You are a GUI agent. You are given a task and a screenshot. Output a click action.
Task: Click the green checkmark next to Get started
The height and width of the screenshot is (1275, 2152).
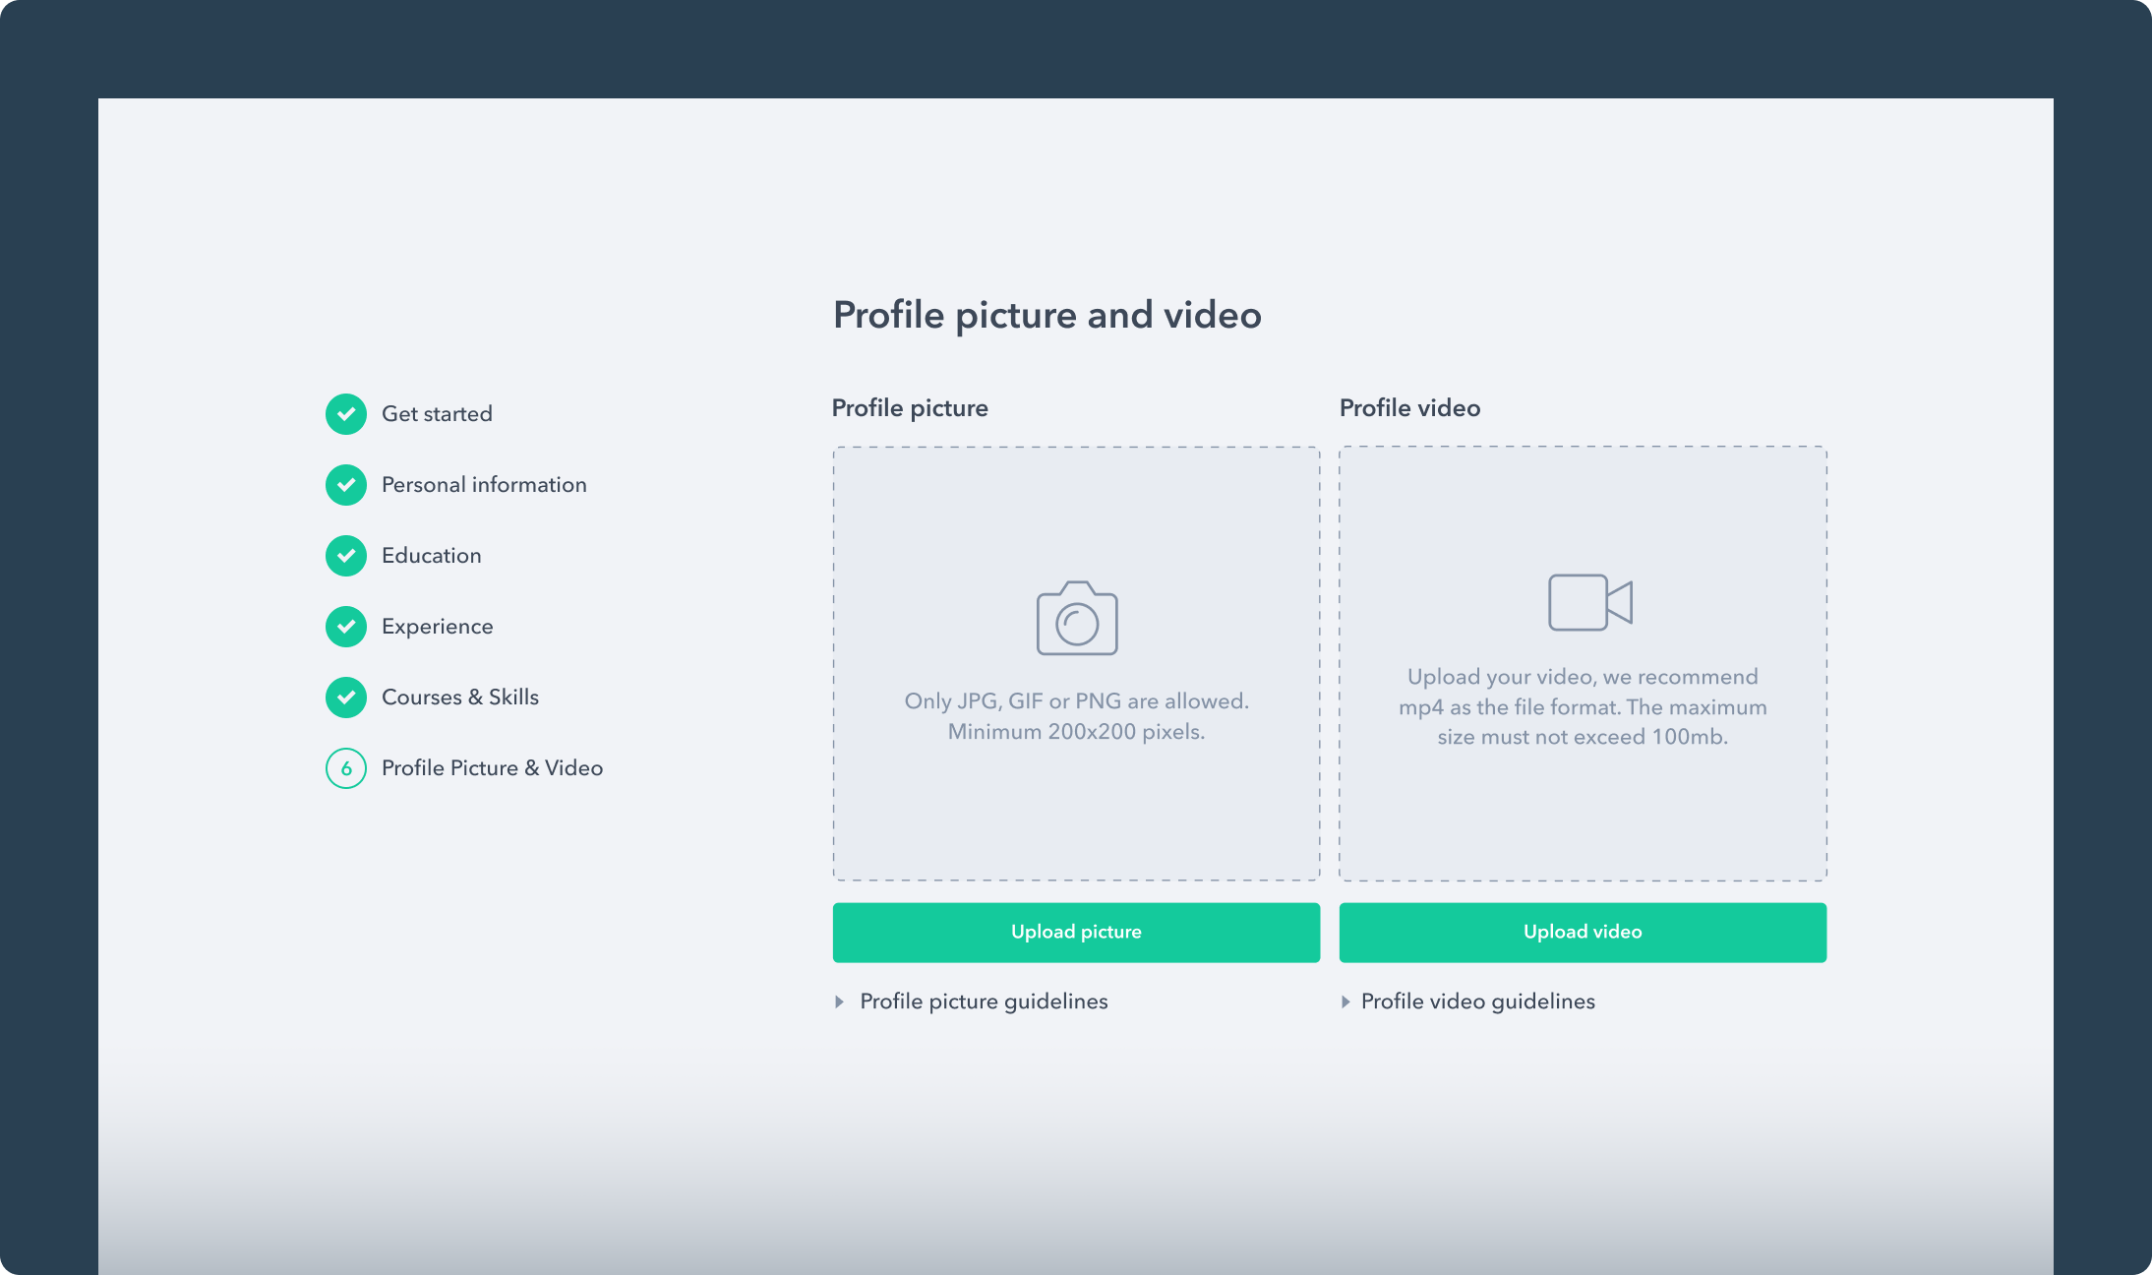click(x=346, y=414)
